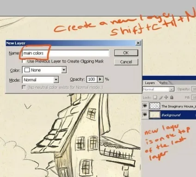
Task: Click the Layers panel Fill field
Action: pos(194,98)
